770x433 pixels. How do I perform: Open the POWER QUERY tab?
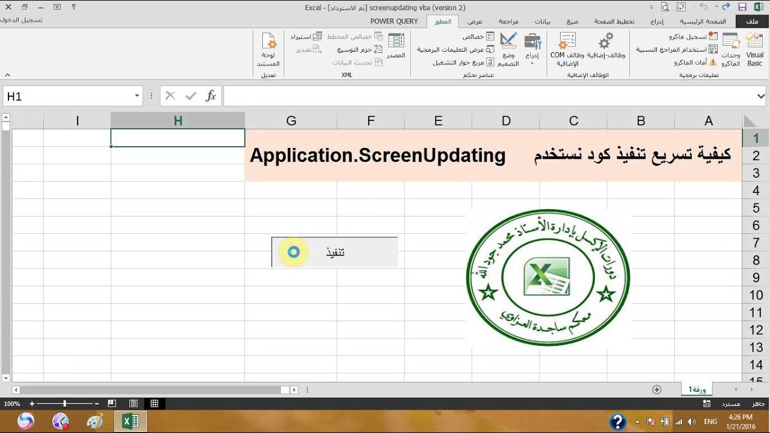[x=394, y=22]
